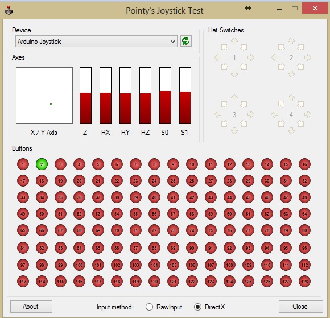Click the left arrow of hat switch 4
Viewport: 330px width, 318px height.
click(x=275, y=114)
